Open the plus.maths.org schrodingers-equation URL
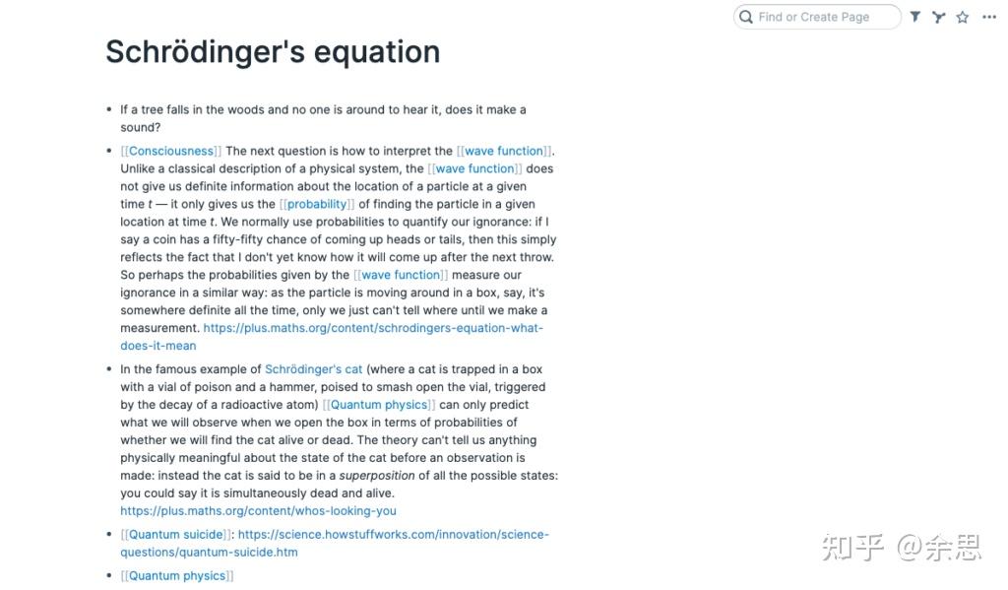 point(372,328)
